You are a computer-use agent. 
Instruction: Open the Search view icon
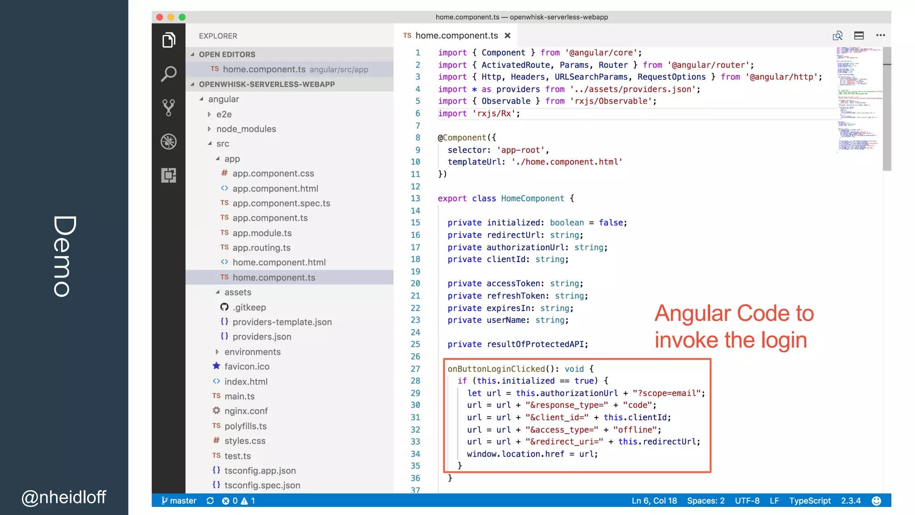click(x=168, y=74)
